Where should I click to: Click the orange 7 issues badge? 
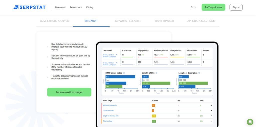(x=153, y=111)
